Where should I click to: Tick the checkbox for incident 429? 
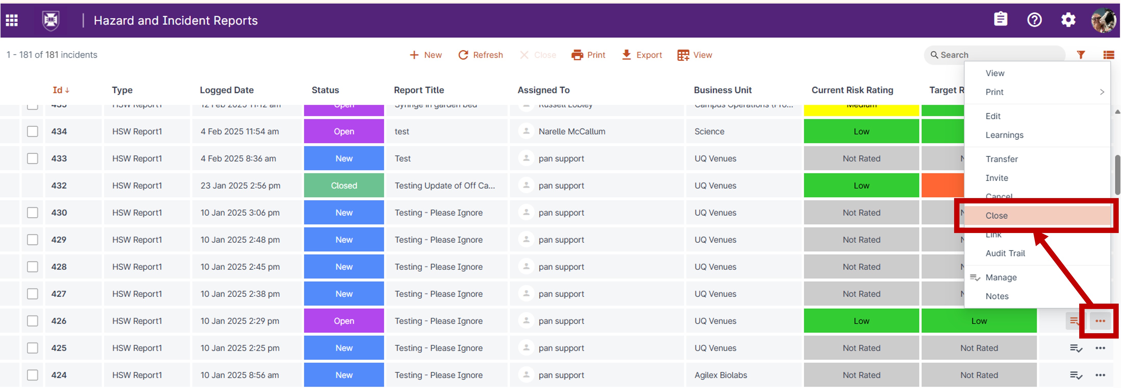pos(33,240)
